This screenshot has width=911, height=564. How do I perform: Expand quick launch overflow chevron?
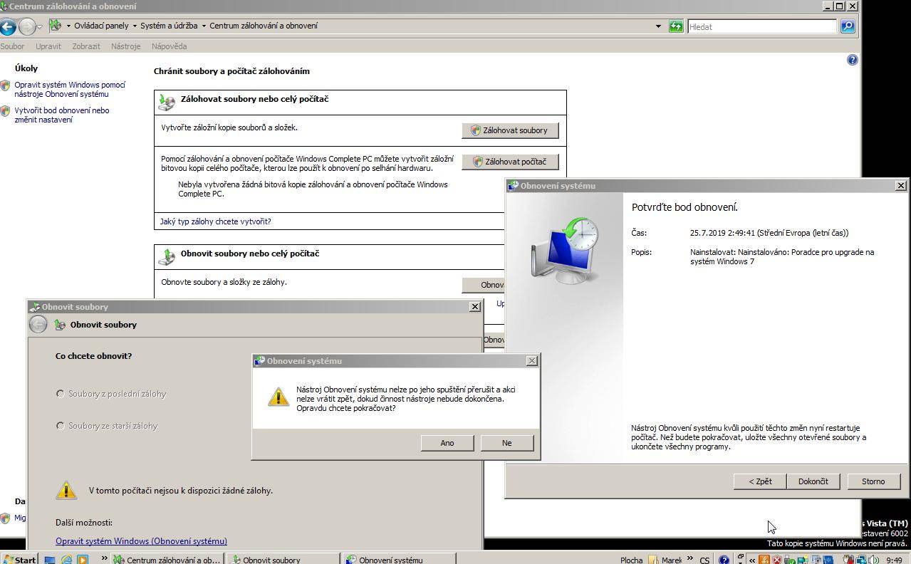pyautogui.click(x=104, y=559)
